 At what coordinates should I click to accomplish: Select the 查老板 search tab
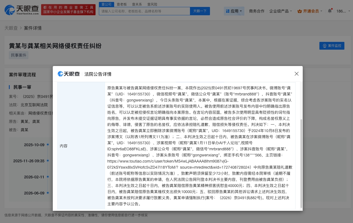tap(122, 4)
